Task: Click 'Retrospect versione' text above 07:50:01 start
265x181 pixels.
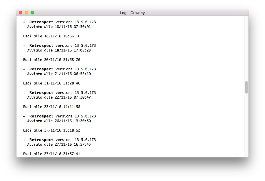Action: click(x=51, y=22)
